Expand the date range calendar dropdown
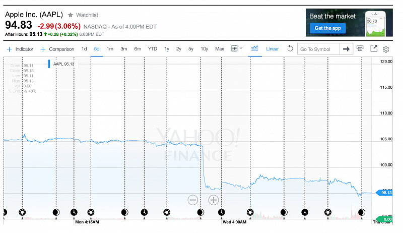The width and height of the screenshot is (403, 233). pos(237,48)
